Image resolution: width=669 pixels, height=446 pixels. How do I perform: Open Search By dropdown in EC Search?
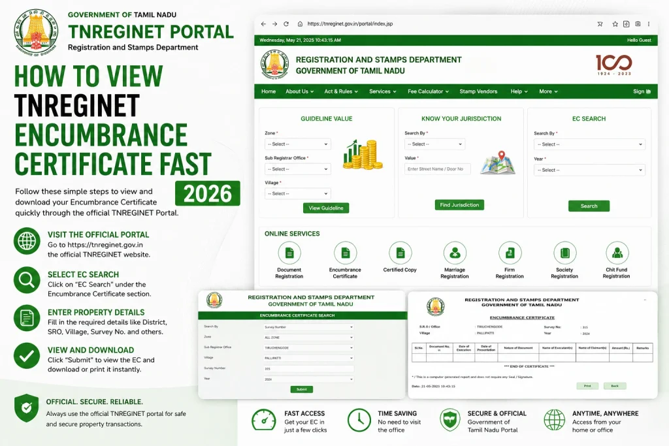pyautogui.click(x=589, y=144)
